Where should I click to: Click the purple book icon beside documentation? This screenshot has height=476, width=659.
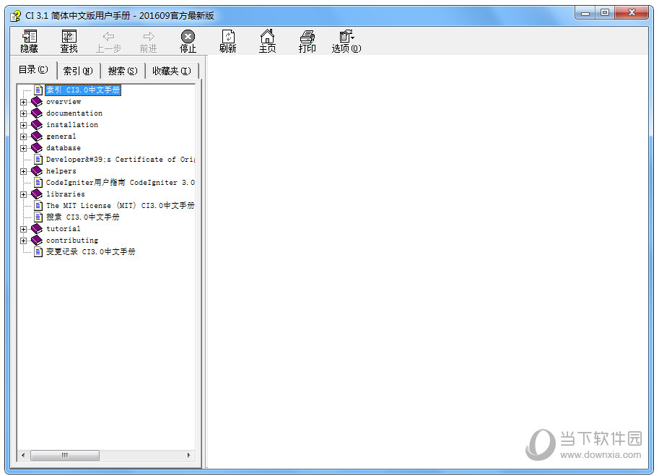click(37, 113)
